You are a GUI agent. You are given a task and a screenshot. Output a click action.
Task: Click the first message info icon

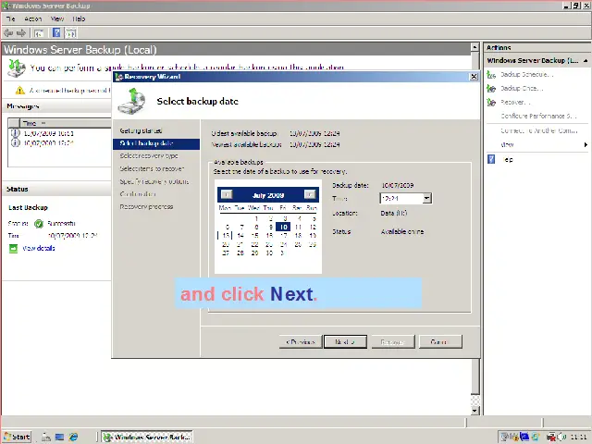(x=15, y=133)
